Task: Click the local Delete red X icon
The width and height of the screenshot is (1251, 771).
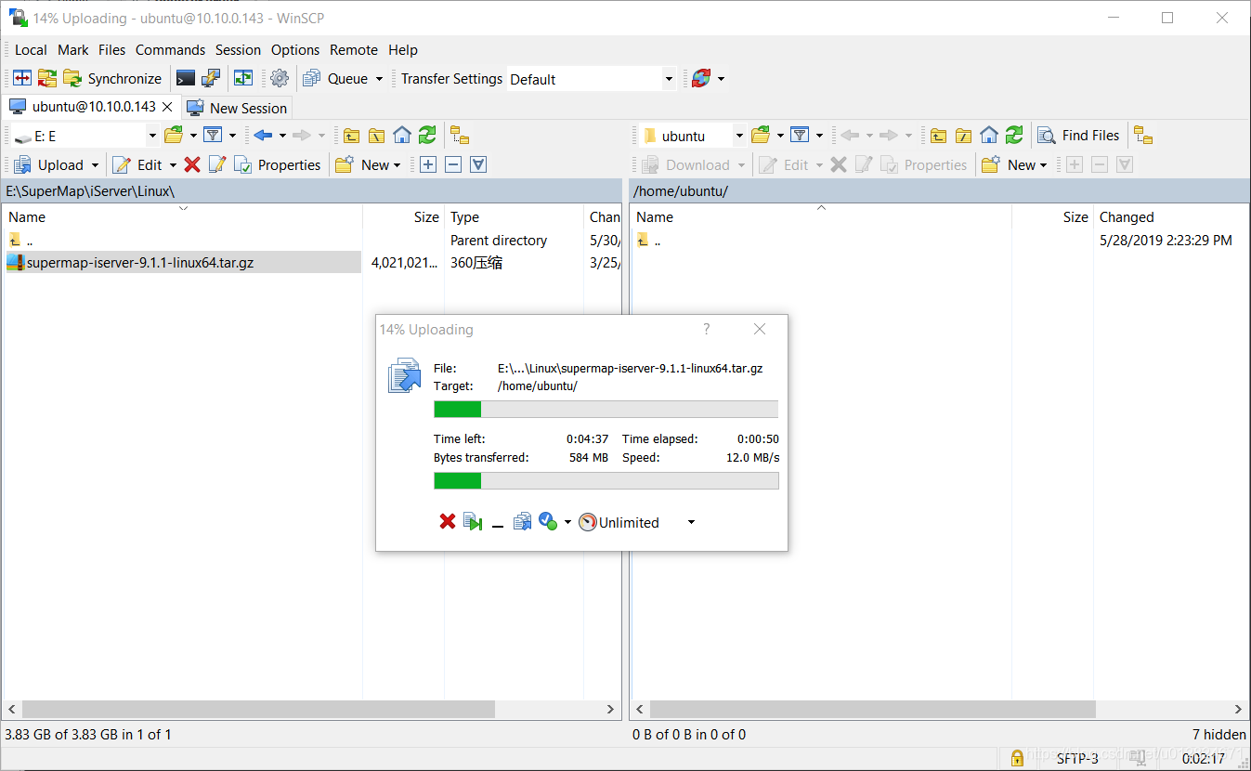Action: tap(192, 164)
